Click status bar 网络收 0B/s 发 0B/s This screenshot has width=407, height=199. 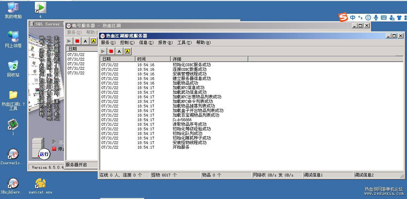[x=277, y=175]
